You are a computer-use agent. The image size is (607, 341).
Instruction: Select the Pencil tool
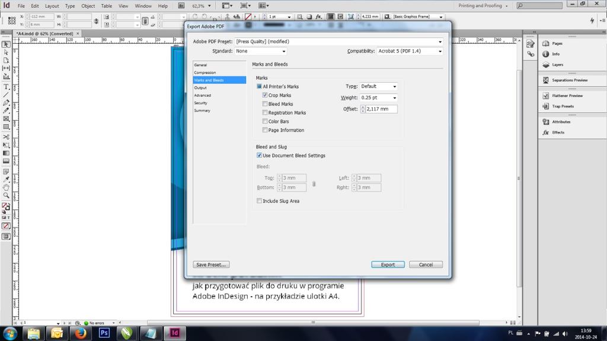[x=6, y=111]
